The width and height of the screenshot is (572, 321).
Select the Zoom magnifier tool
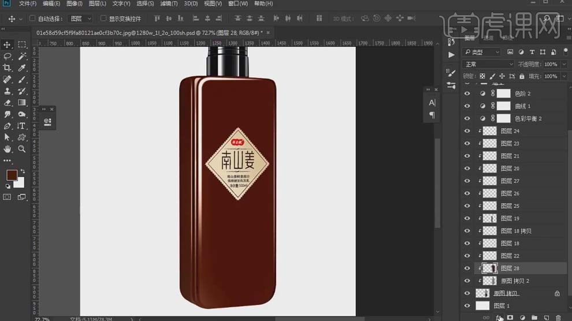(x=22, y=148)
